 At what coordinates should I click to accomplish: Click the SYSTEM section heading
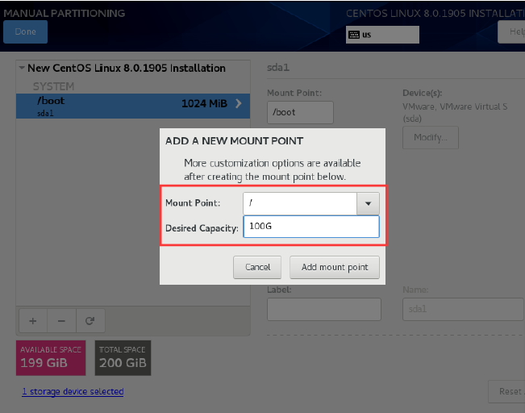point(53,86)
